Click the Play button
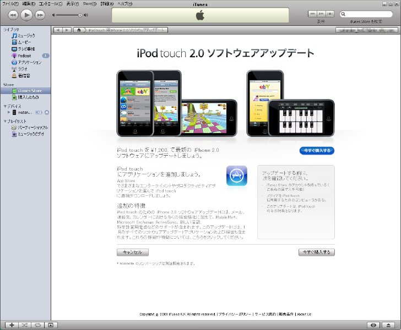401x330 pixels. pos(26,15)
